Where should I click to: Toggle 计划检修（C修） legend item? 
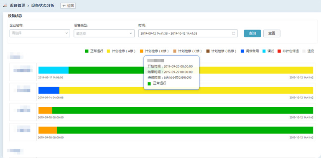point(188,51)
